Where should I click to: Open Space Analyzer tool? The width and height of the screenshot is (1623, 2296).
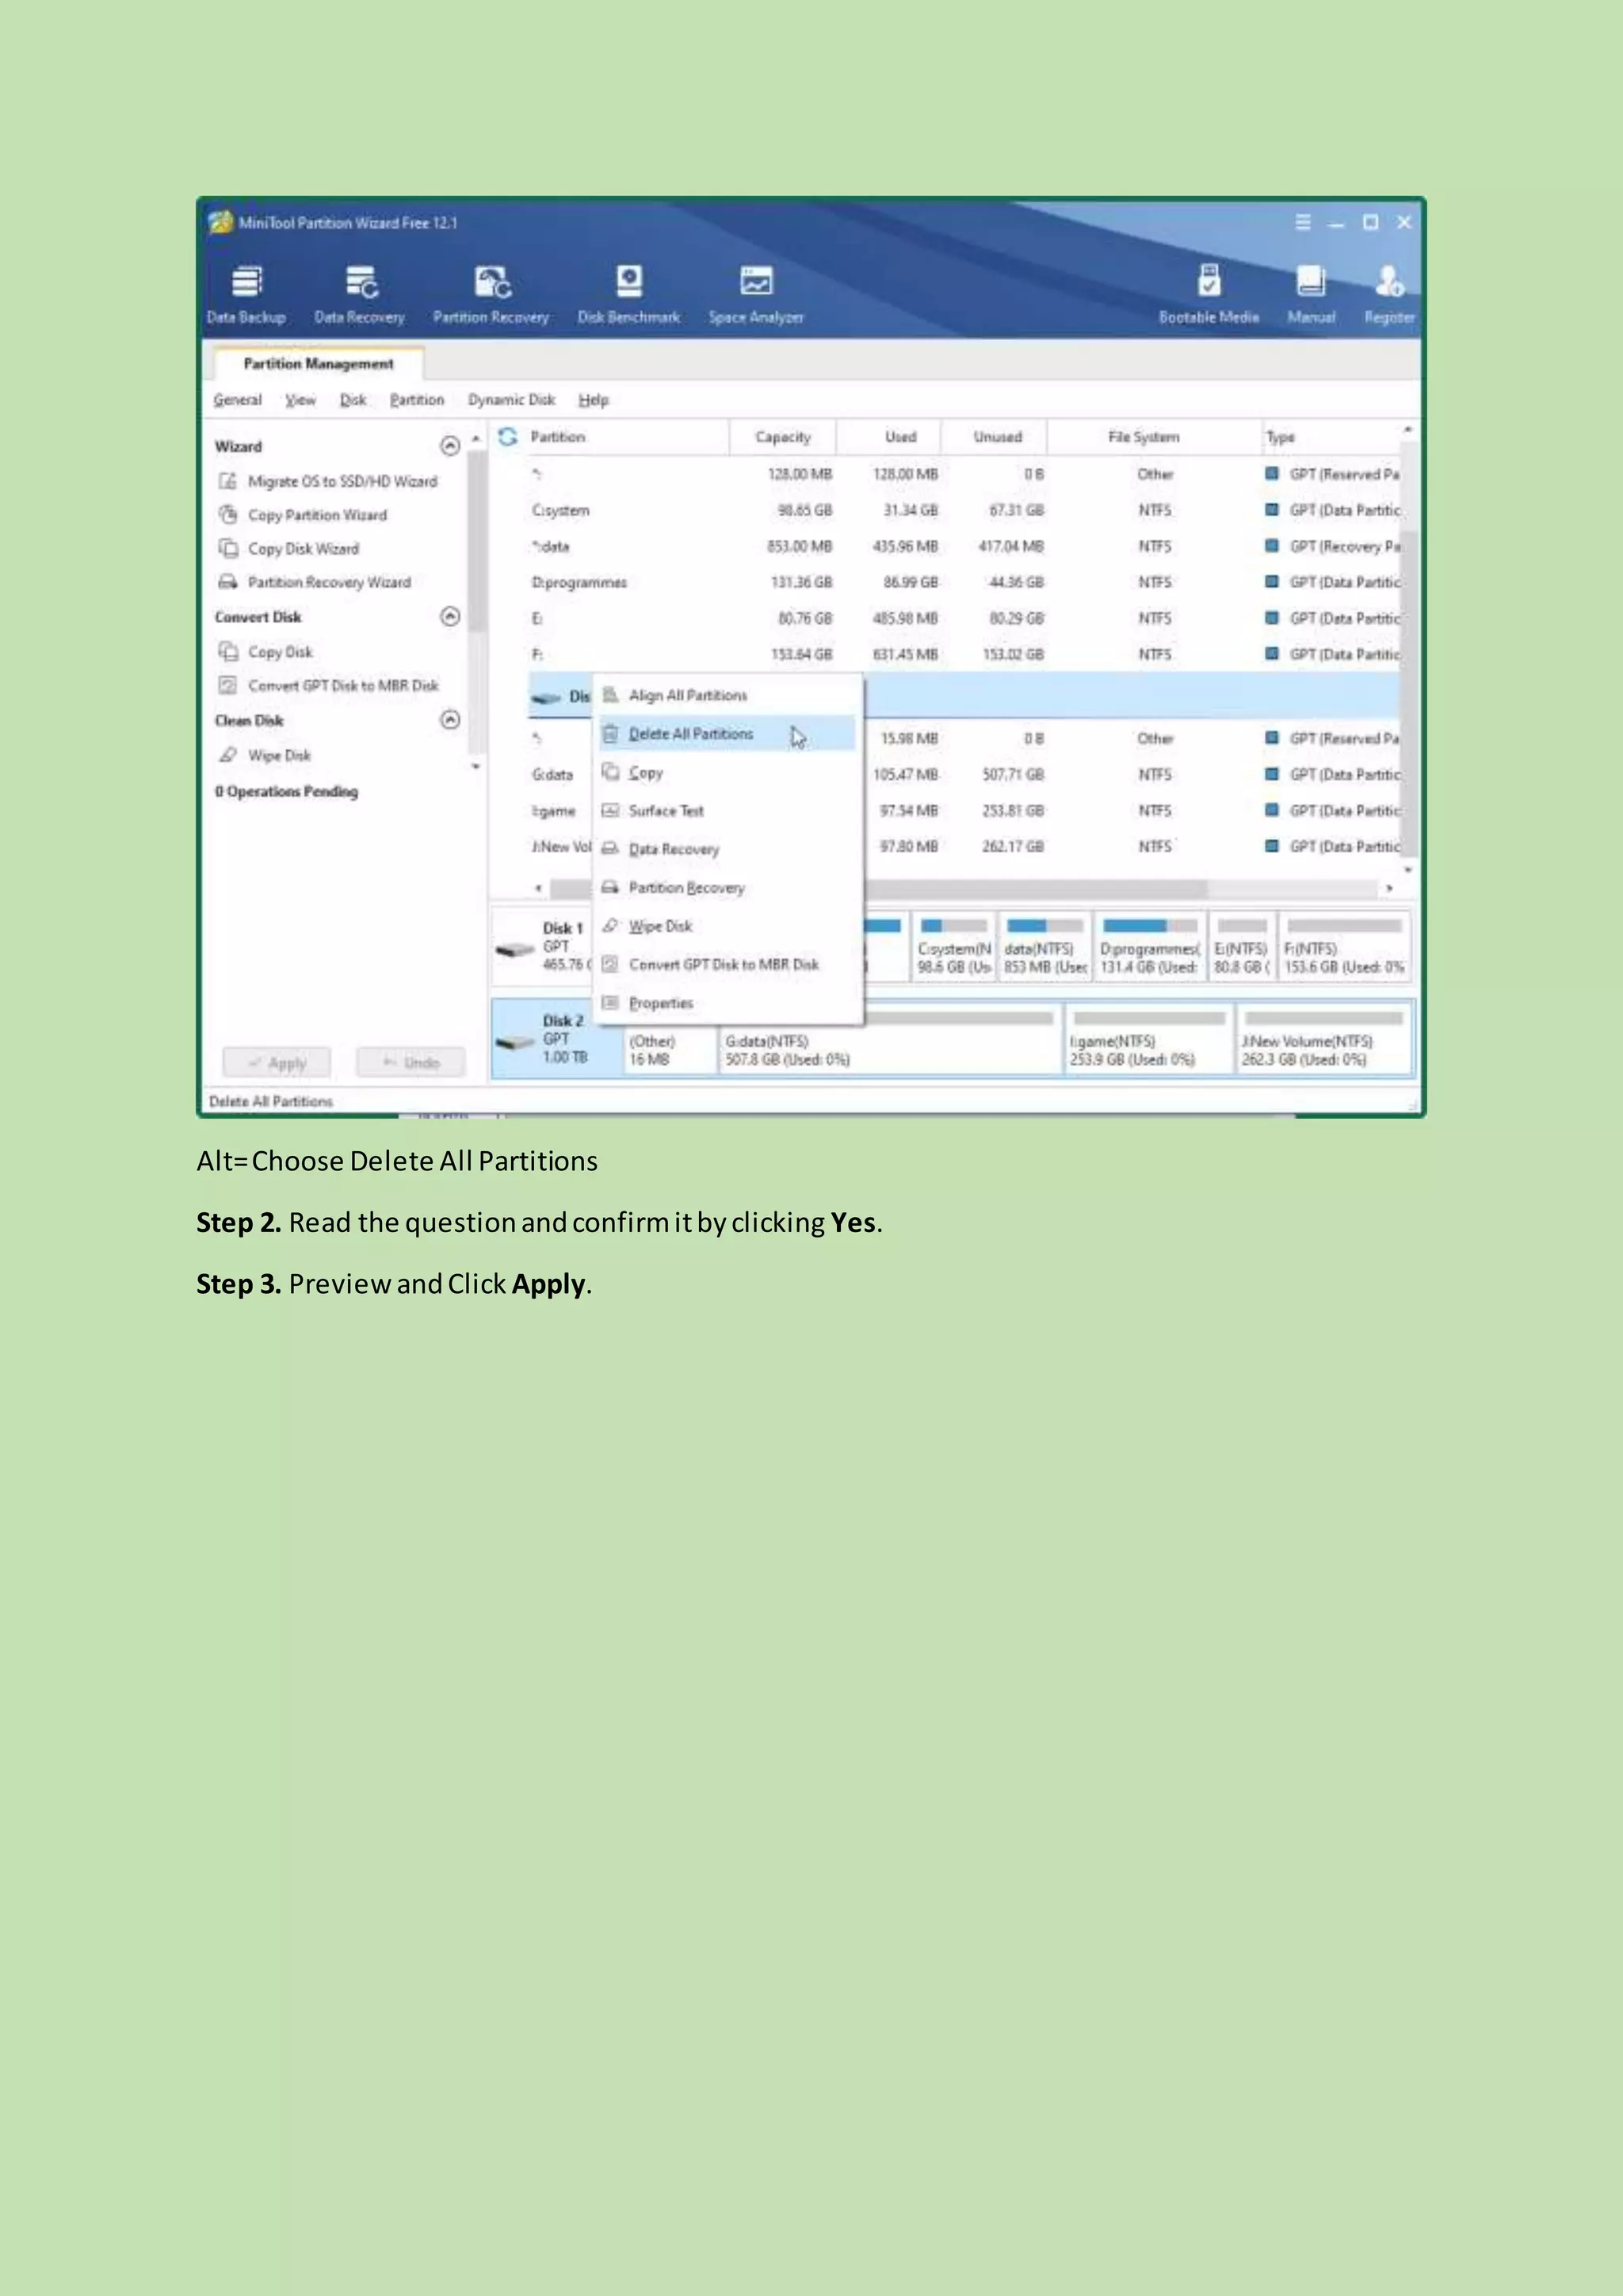[x=755, y=294]
